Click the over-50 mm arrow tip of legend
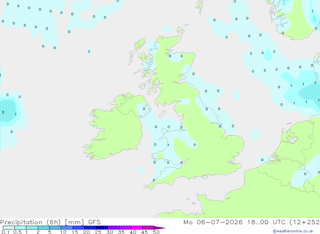Screen dimensions: 320x234 (x=160, y=228)
